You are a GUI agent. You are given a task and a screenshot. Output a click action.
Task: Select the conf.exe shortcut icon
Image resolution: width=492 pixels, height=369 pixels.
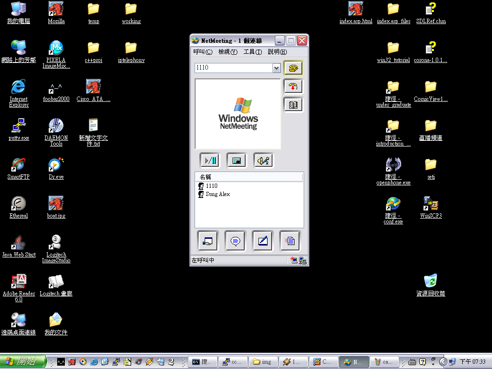[393, 210]
